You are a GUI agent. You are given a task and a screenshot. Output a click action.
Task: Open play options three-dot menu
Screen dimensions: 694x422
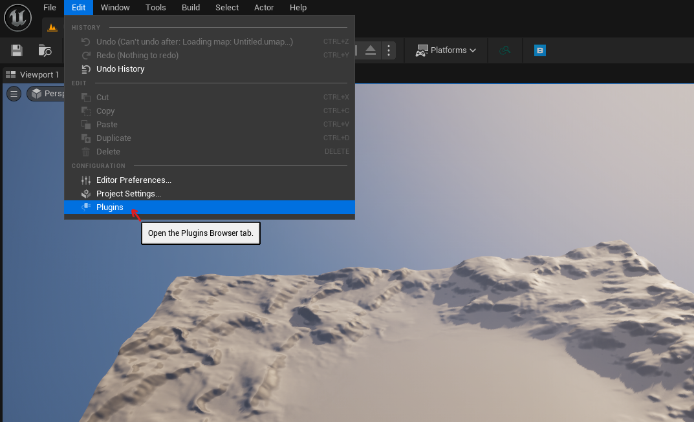[x=388, y=50]
